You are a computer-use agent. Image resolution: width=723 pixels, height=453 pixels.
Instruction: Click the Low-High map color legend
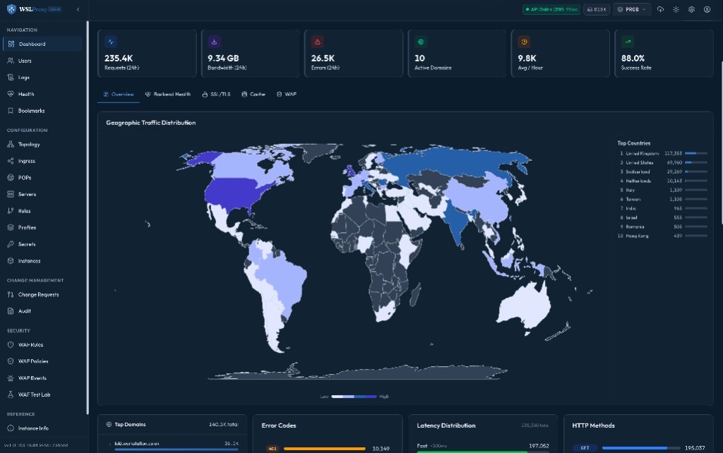coord(354,397)
